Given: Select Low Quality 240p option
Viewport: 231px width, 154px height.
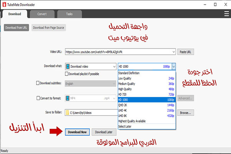Looking at the screenshot, I should (147, 79).
